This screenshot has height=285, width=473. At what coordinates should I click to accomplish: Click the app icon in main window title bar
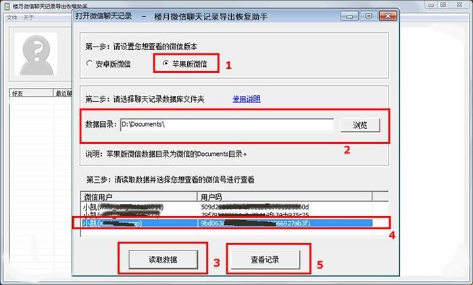pyautogui.click(x=7, y=6)
